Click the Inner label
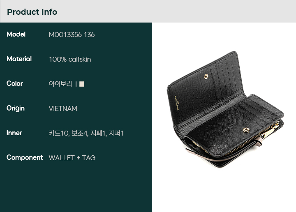Image resolution: width=296 pixels, height=212 pixels. coord(14,133)
